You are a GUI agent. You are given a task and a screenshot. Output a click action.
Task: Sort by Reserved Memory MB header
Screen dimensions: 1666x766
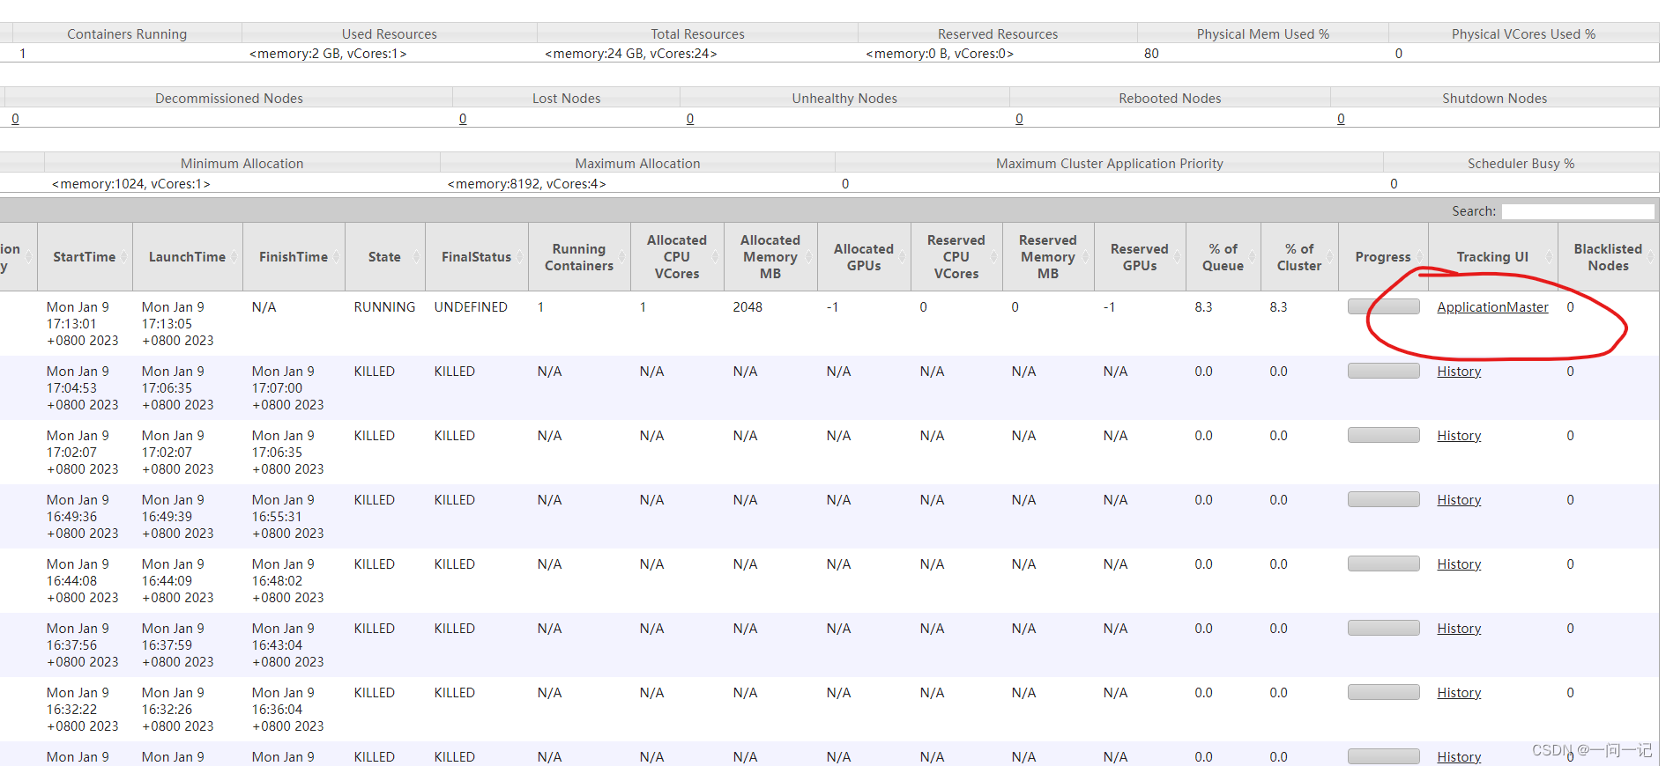pyautogui.click(x=1048, y=257)
